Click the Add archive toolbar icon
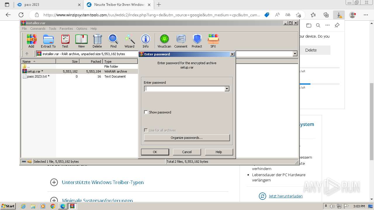This screenshot has height=210, width=374. point(31,41)
